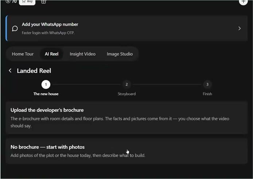The image size is (253, 179).
Task: Click the chat bubble icon in WhatsApp banner
Action: [x=15, y=28]
